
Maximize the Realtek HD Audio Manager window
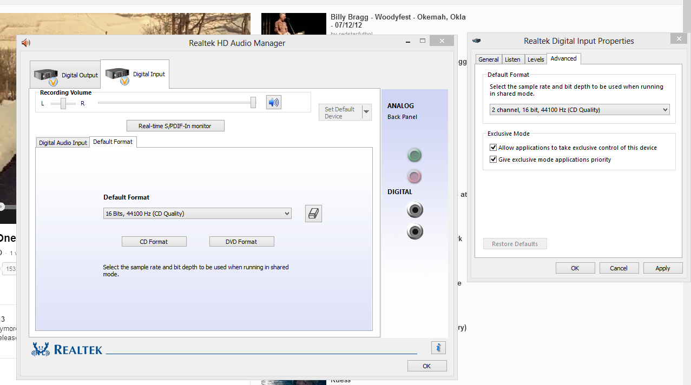[423, 41]
